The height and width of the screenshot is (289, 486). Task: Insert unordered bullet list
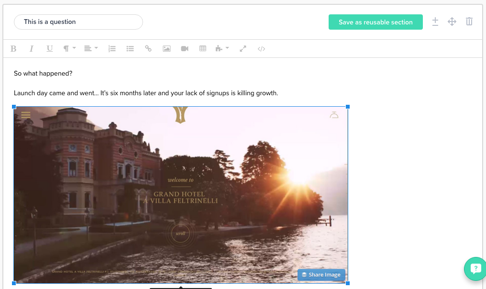point(130,49)
